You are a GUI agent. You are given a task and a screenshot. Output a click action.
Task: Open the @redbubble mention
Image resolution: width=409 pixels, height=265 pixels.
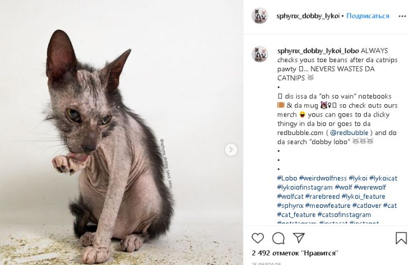[349, 132]
